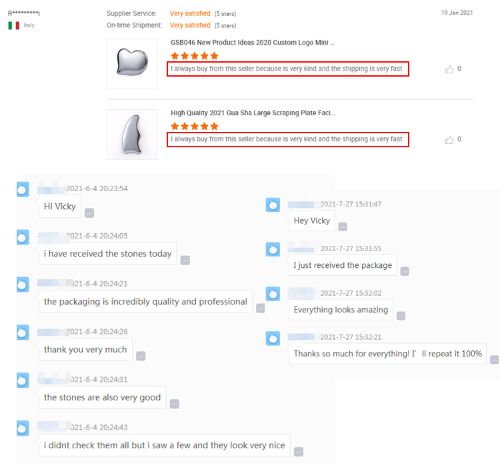500x473 pixels.
Task: Like the GSB046 product review with thumbs-up
Action: point(449,69)
